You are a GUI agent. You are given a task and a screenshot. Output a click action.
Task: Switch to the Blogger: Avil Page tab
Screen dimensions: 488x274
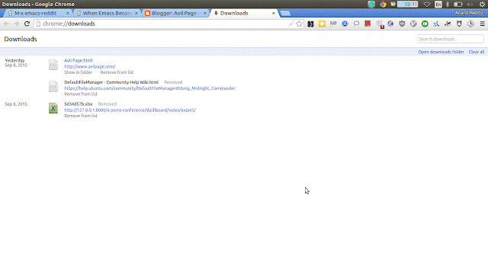175,13
